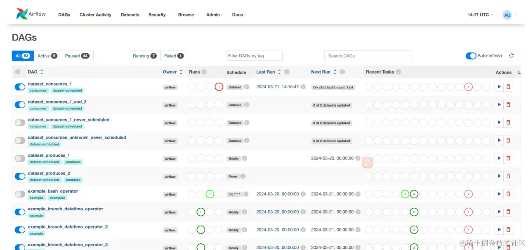
Task: Disable the Auto-refresh switch
Action: tap(471, 56)
